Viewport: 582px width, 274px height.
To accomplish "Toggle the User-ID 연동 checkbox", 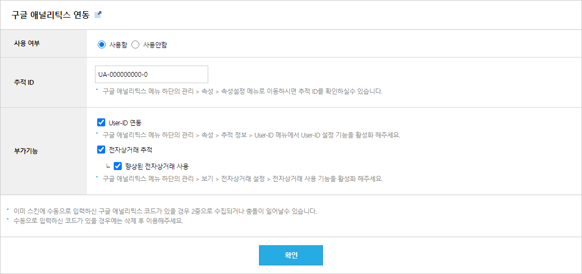I will pos(100,123).
